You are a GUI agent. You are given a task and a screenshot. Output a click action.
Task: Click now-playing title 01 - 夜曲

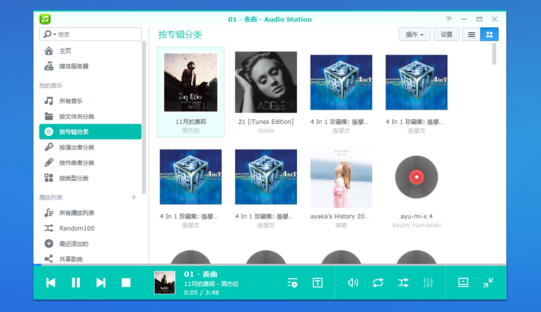pyautogui.click(x=201, y=274)
